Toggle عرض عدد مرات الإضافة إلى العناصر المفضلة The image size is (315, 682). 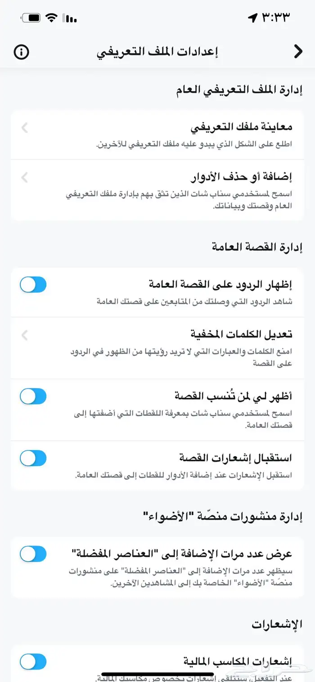click(x=33, y=554)
